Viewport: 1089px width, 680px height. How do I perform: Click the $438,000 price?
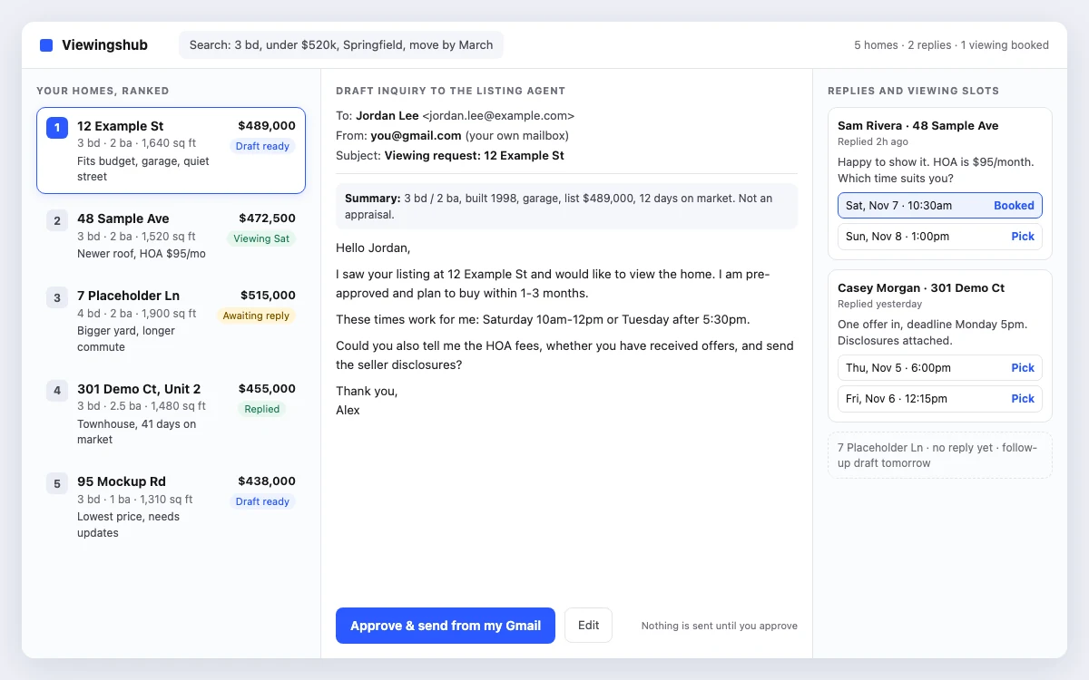pos(267,481)
